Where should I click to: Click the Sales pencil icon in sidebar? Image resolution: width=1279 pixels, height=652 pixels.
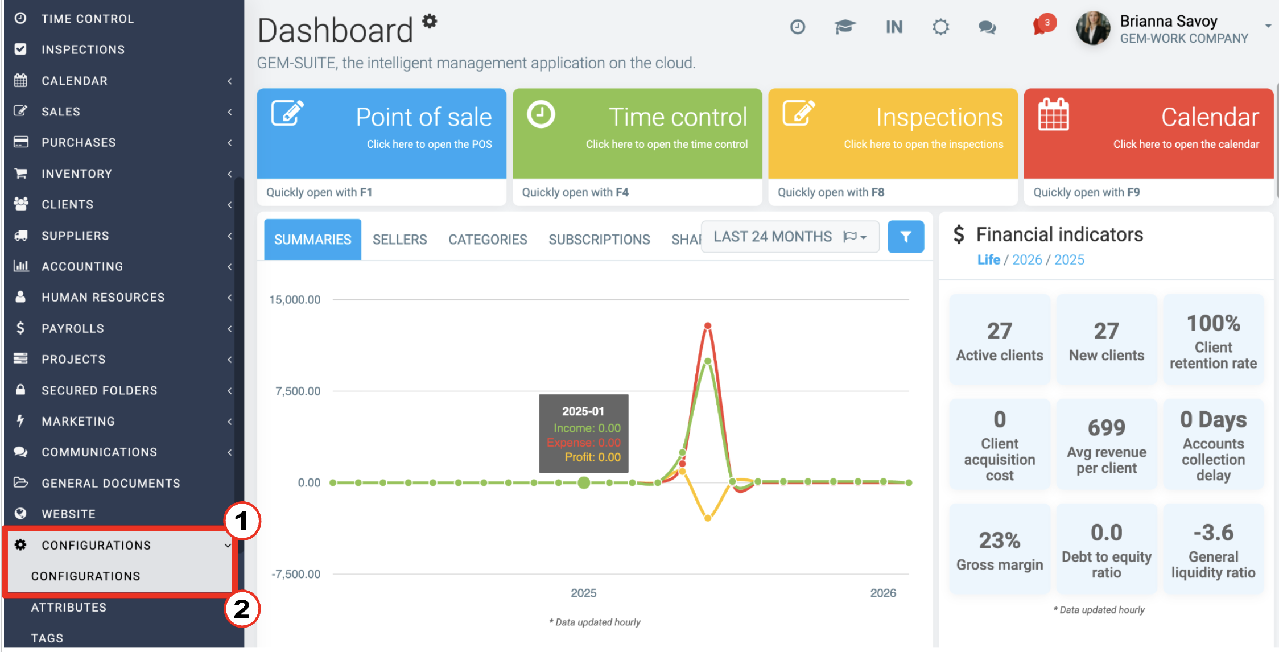pyautogui.click(x=20, y=111)
